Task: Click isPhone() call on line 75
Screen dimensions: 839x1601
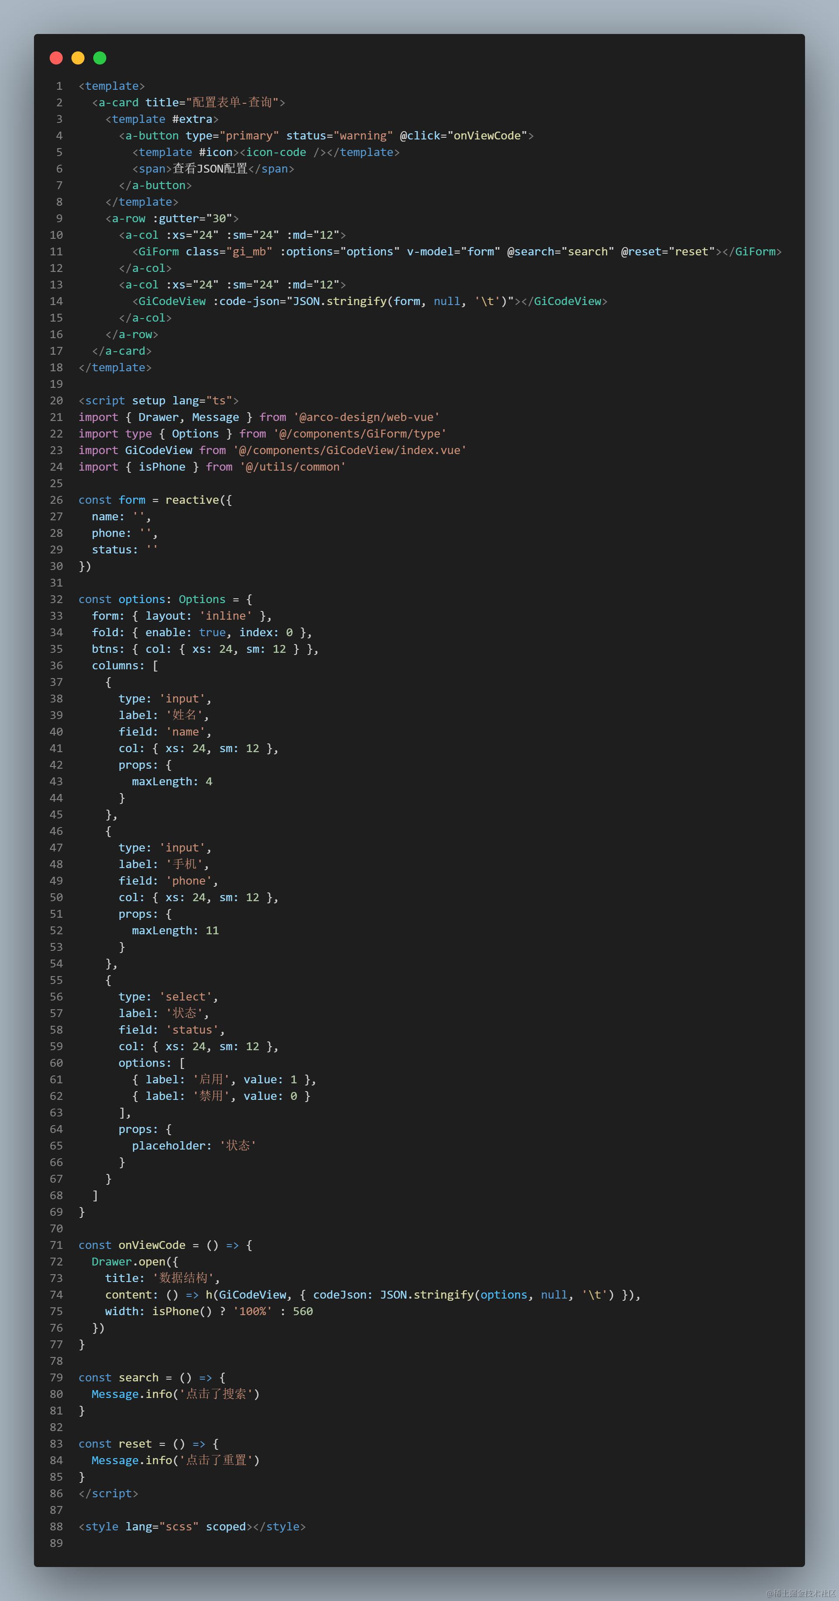Action: (x=182, y=1311)
